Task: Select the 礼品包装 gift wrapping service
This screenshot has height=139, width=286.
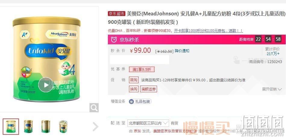Action: point(140,102)
